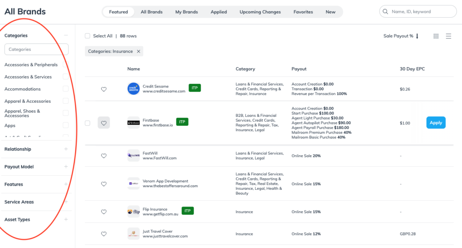Open Credit Sesame brand logo
Viewport: 462px width, 248px height.
tap(134, 89)
